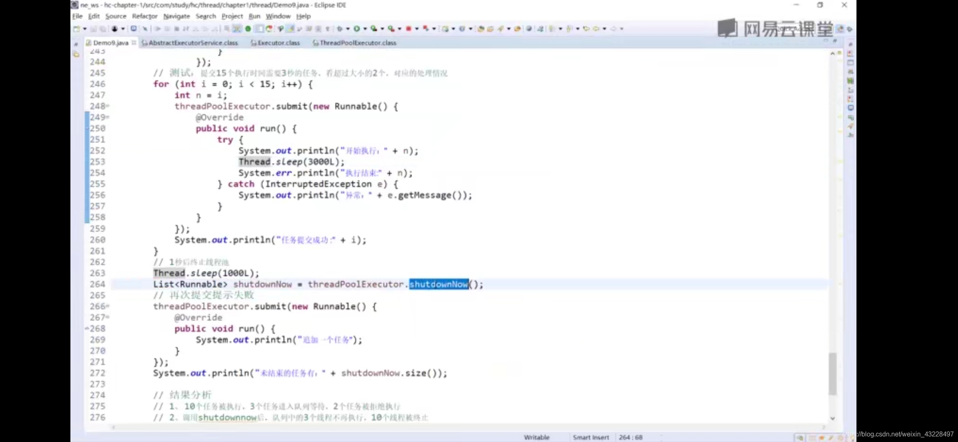
Task: Click the External Tools run icon
Action: [391, 29]
